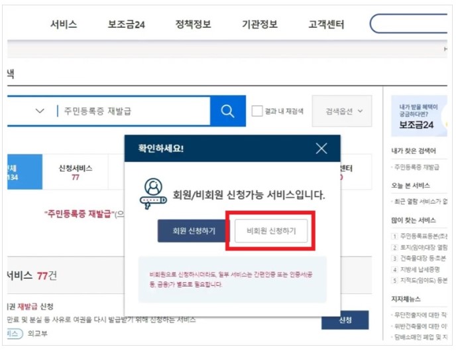Open the 서비스 menu
The width and height of the screenshot is (456, 355).
[64, 24]
